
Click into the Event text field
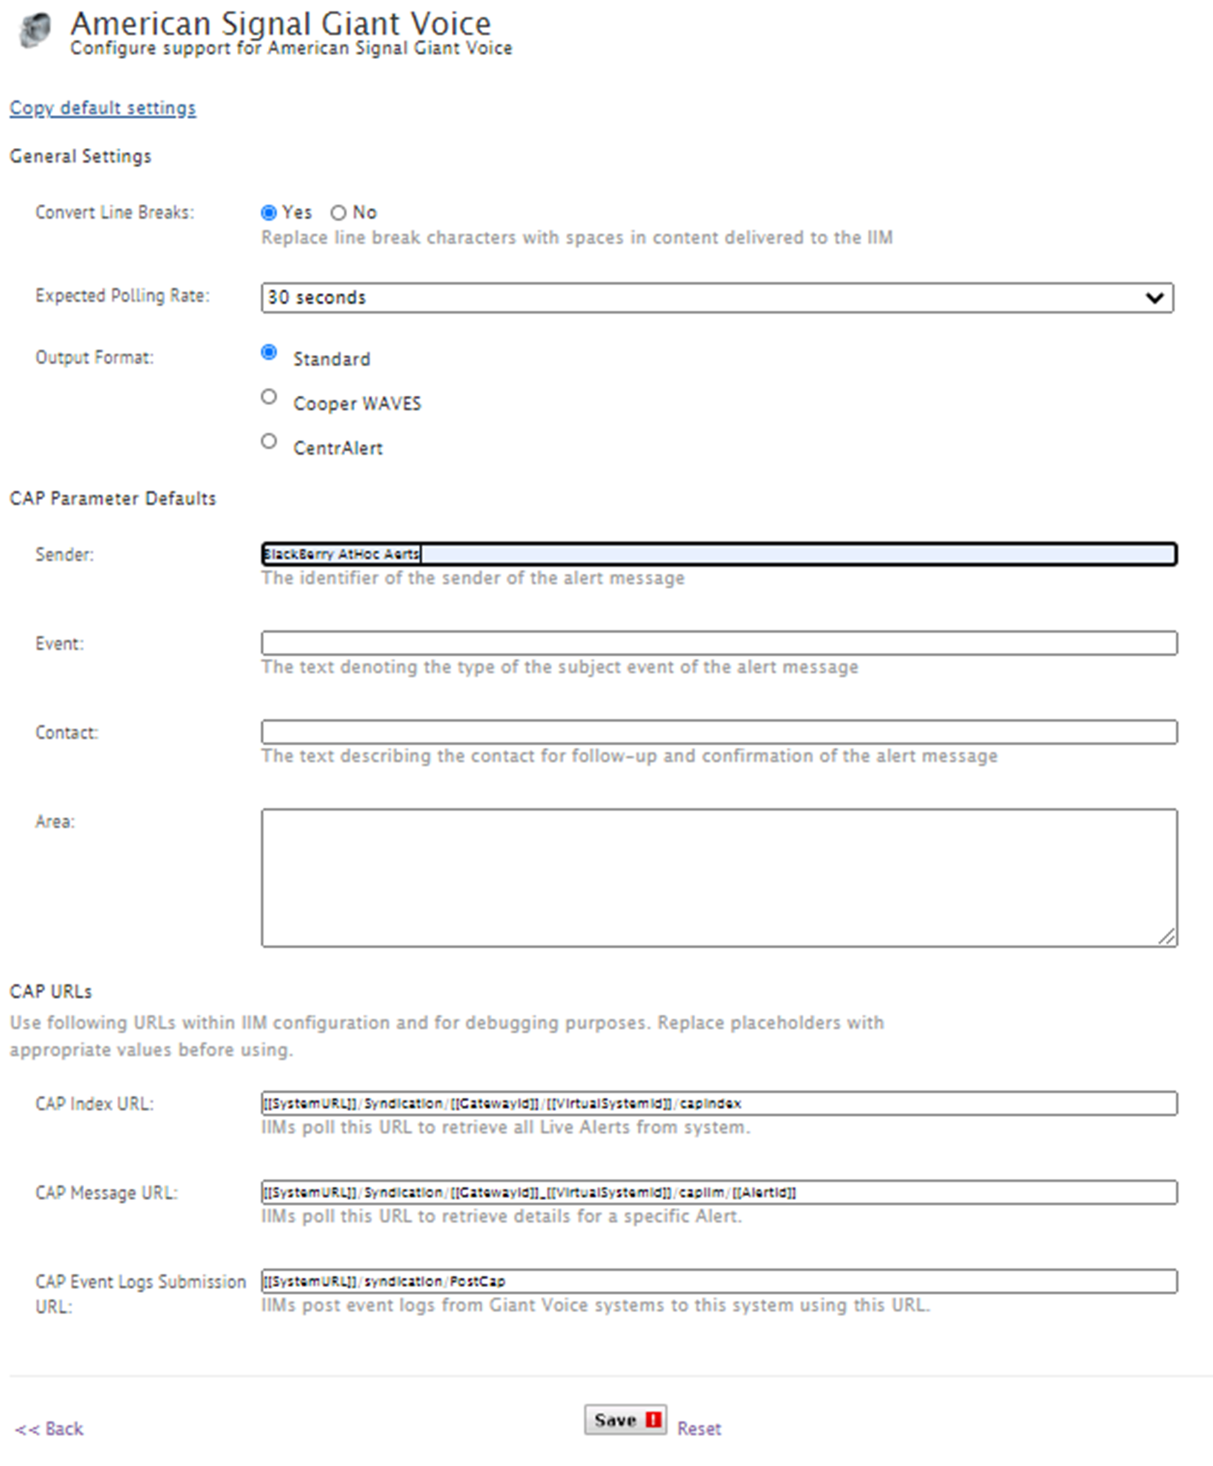coord(719,643)
